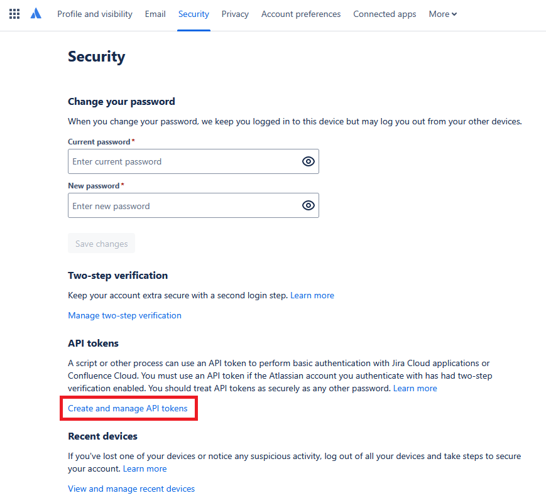Open Learn more about two-step verification
Screen dimensions: 546x503
[312, 295]
